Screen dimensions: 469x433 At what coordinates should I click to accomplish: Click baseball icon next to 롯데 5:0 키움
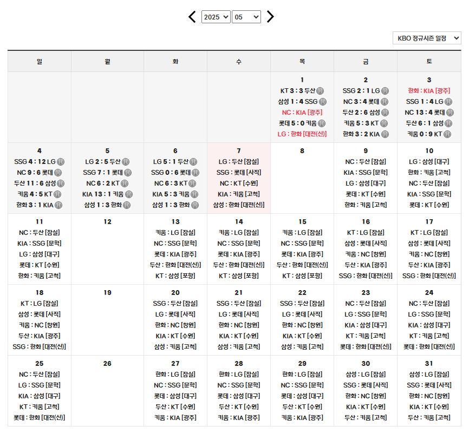click(x=322, y=123)
